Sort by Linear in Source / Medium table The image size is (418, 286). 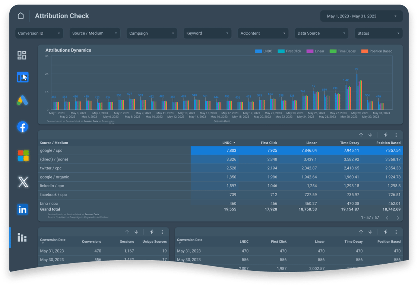[x=311, y=143]
